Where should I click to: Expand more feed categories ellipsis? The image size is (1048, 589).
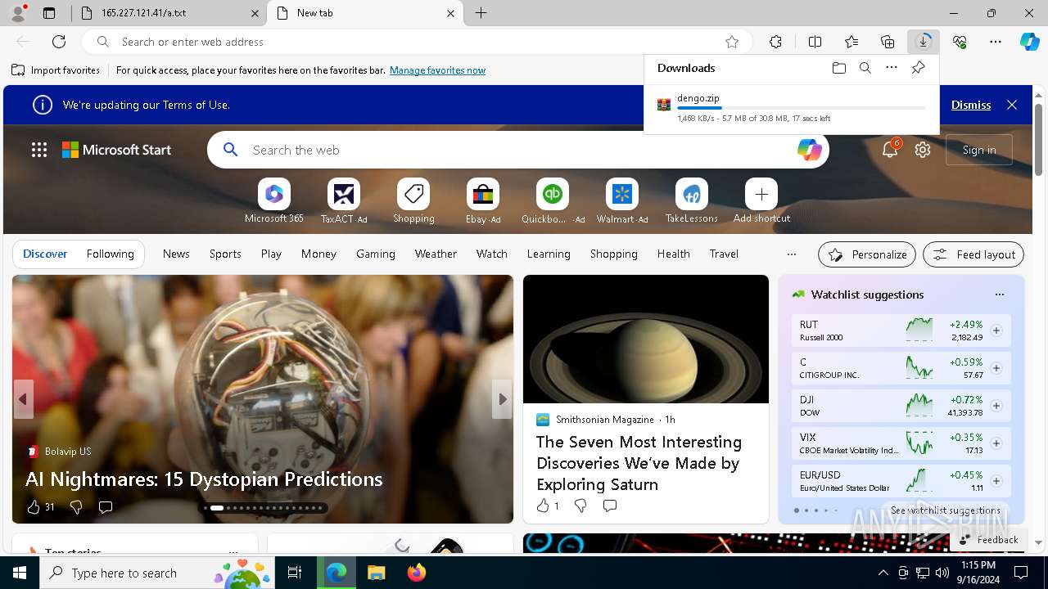tap(791, 254)
